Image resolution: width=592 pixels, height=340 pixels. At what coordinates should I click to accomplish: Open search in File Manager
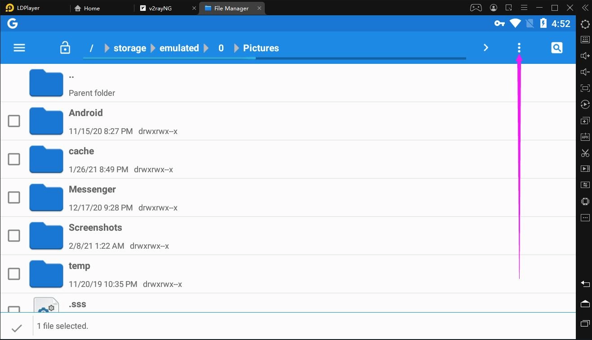tap(556, 47)
